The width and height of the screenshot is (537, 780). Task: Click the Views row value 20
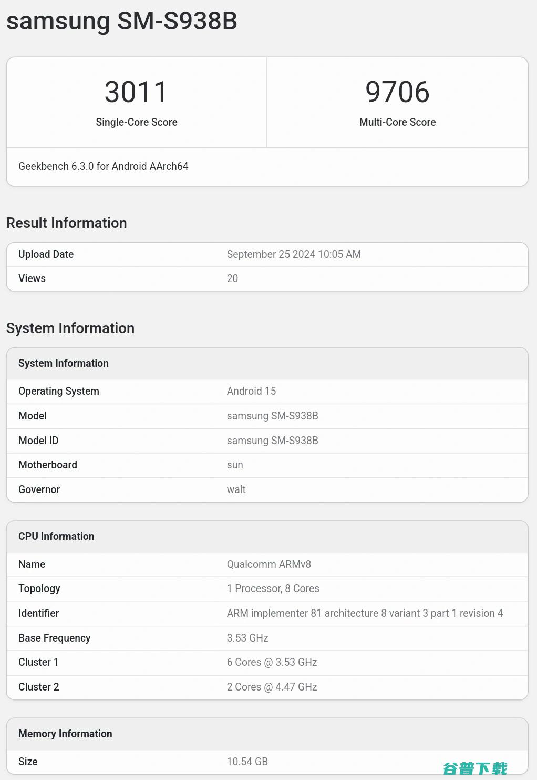pyautogui.click(x=232, y=278)
